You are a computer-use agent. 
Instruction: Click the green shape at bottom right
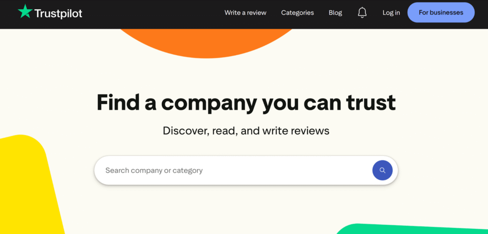point(415,229)
